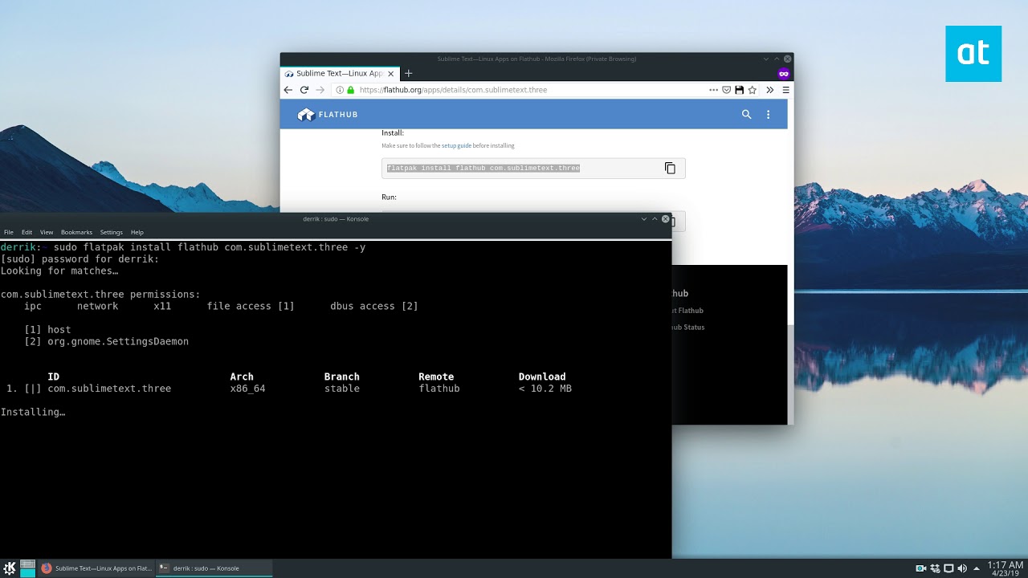Click the private browsing mask icon

click(784, 73)
